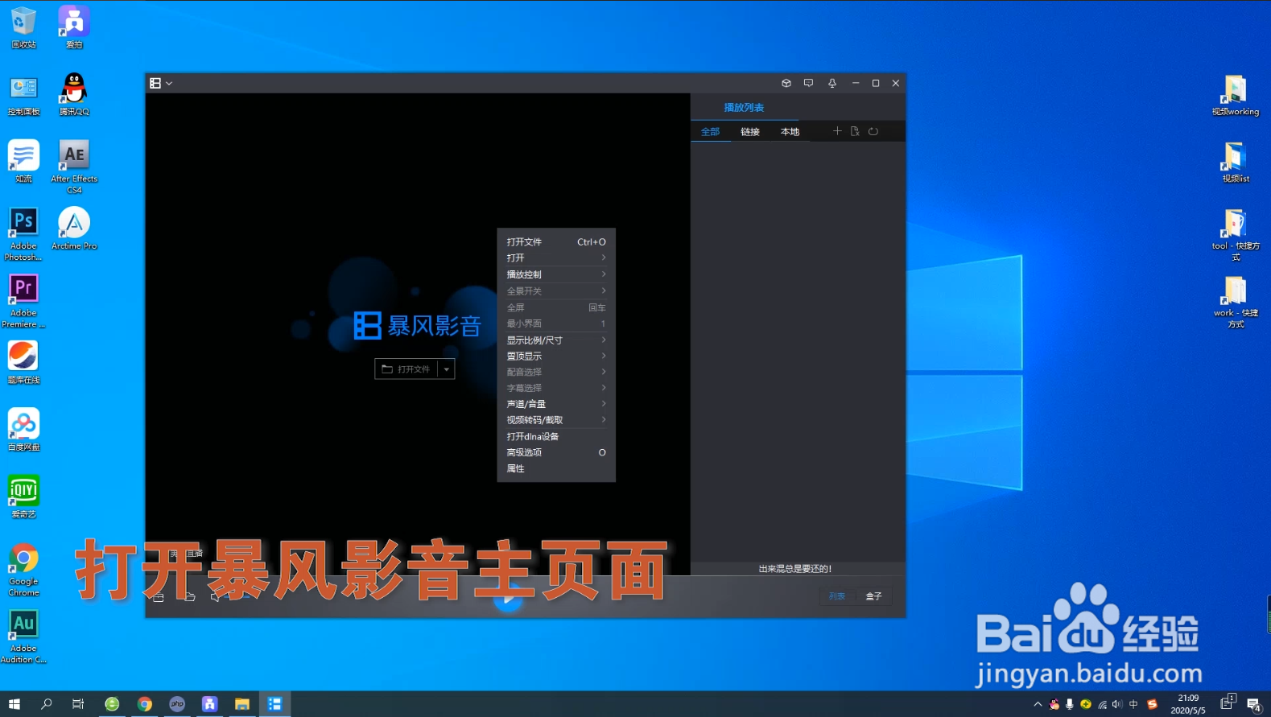The width and height of the screenshot is (1271, 717).
Task: Launch After Effects CS4 desktop icon
Action: point(74,166)
